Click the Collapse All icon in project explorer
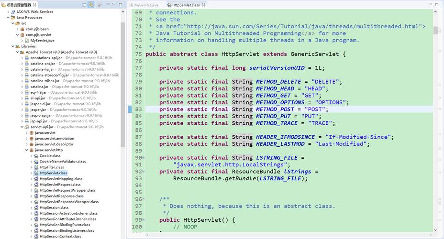 pos(84,4)
